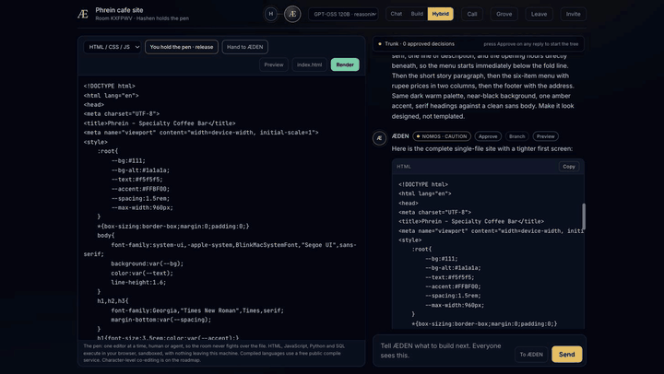664x374 pixels.
Task: Branch from ÆDEN's reply
Action: pos(516,136)
